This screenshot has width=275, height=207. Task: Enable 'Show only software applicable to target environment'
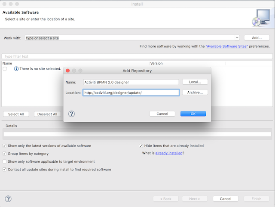coord(5,162)
